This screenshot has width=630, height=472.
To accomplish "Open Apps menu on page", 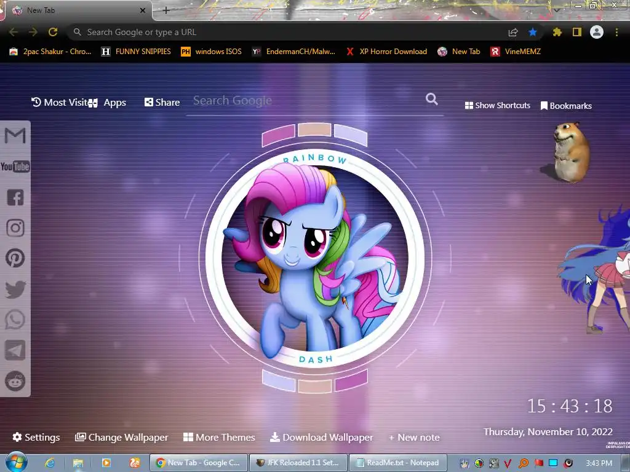I will click(108, 103).
